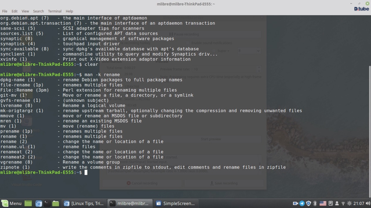Click the 'rename (1)' entry
This screenshot has width=371, height=208.
(61, 136)
